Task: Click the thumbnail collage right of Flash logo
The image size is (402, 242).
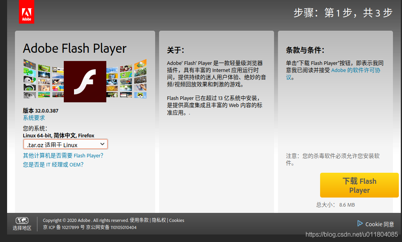Action: click(126, 79)
